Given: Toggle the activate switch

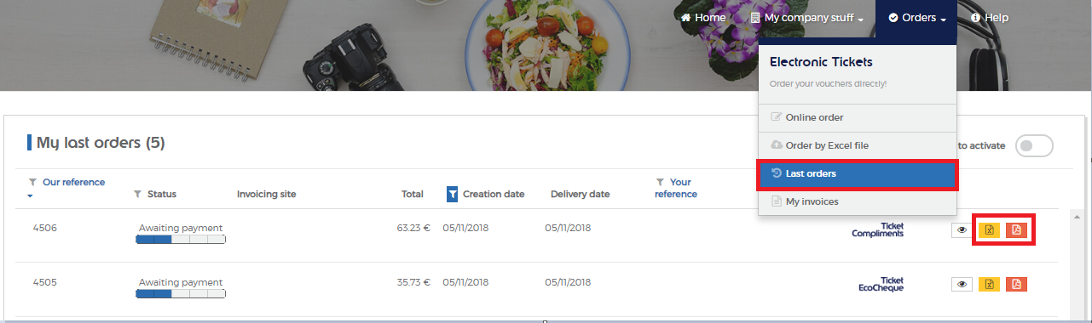Looking at the screenshot, I should click(x=1035, y=145).
